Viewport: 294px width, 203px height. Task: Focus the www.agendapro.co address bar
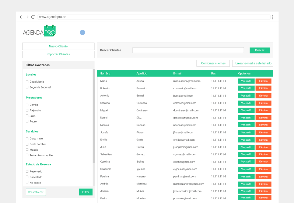point(154,17)
